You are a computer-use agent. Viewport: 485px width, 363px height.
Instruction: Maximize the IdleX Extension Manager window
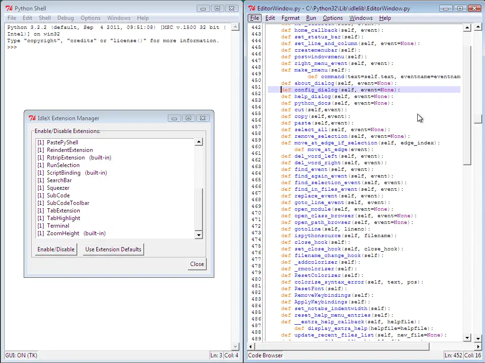188,118
